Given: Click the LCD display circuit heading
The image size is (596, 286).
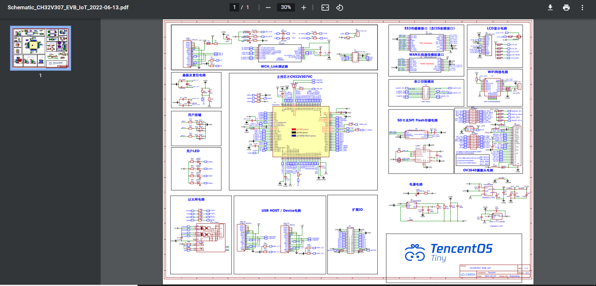Looking at the screenshot, I should click(497, 29).
